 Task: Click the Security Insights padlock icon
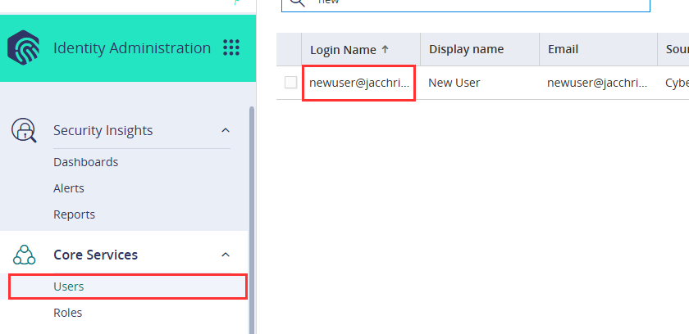[24, 131]
